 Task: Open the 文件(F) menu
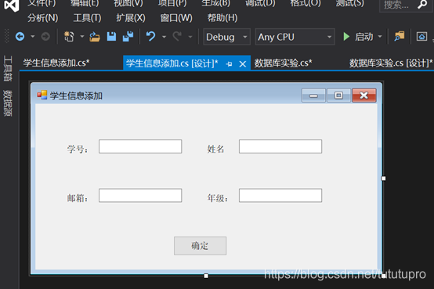[42, 3]
